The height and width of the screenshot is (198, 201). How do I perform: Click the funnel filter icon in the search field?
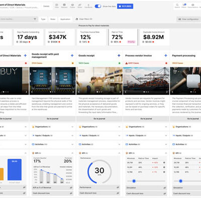(35, 19)
